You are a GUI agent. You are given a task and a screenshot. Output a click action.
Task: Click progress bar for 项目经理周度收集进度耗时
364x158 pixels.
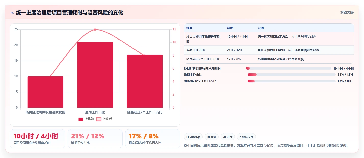point(288,68)
